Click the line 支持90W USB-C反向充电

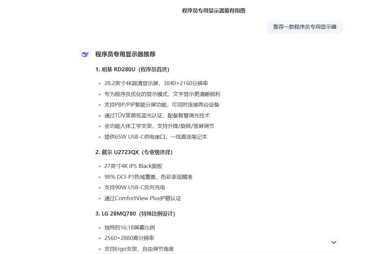pos(134,188)
